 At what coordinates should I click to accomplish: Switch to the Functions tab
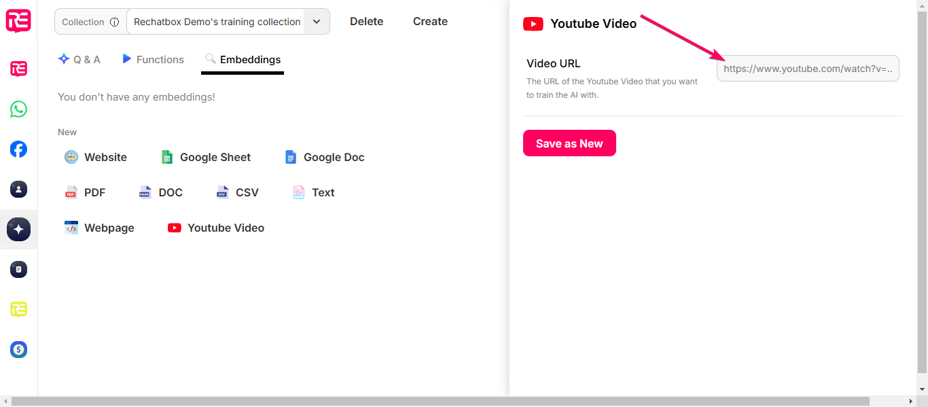click(x=153, y=60)
